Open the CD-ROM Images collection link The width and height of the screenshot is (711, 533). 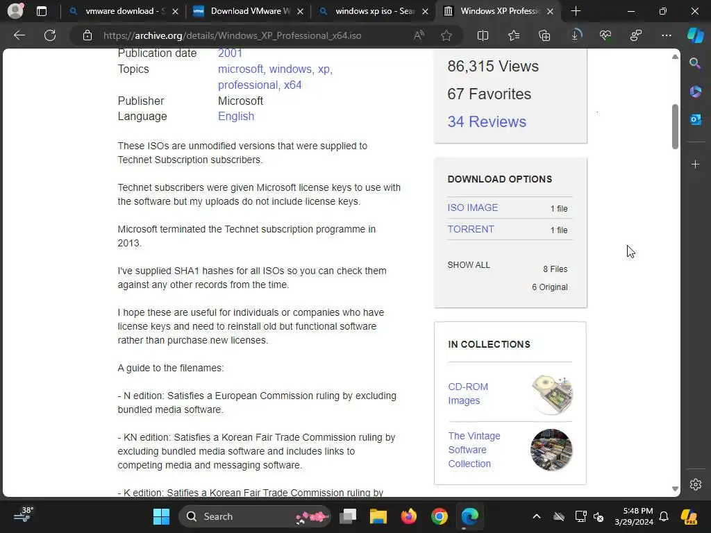(468, 394)
